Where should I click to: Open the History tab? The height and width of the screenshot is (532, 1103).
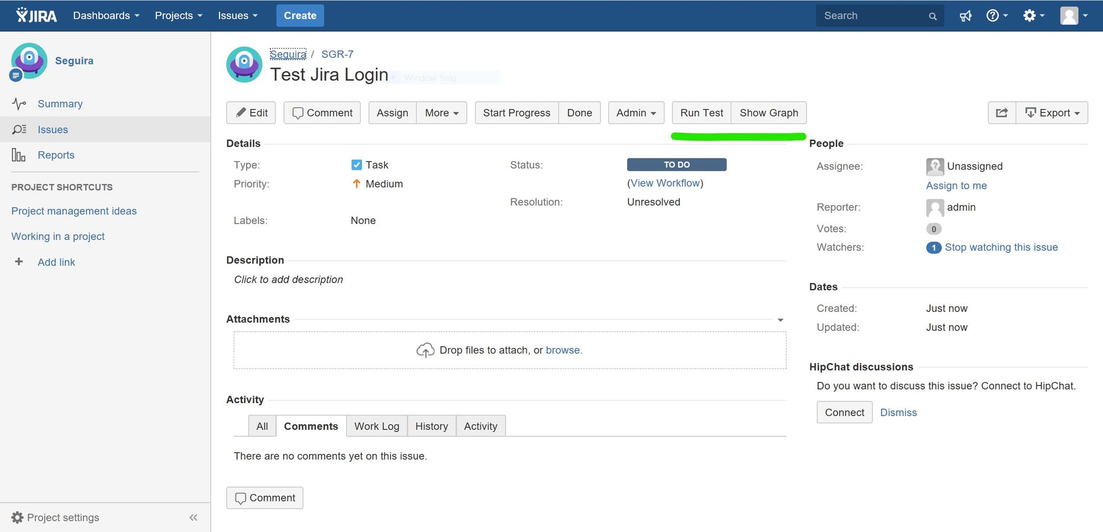coord(431,426)
